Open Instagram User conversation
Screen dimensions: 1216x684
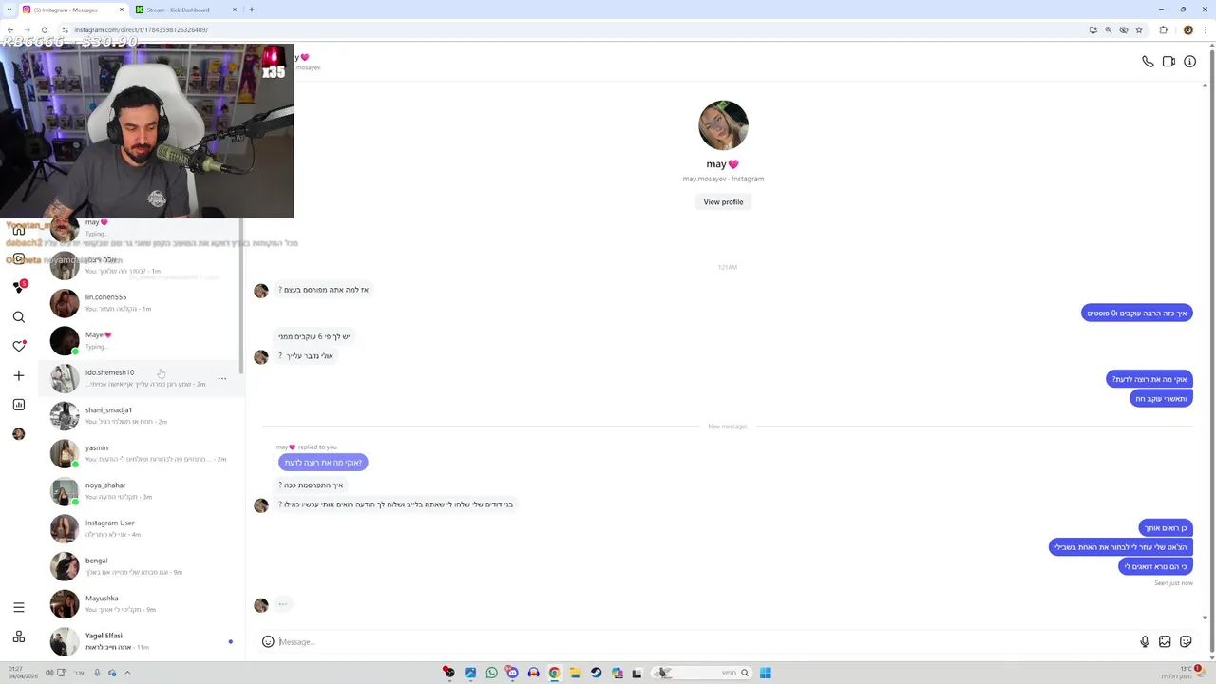pos(141,528)
